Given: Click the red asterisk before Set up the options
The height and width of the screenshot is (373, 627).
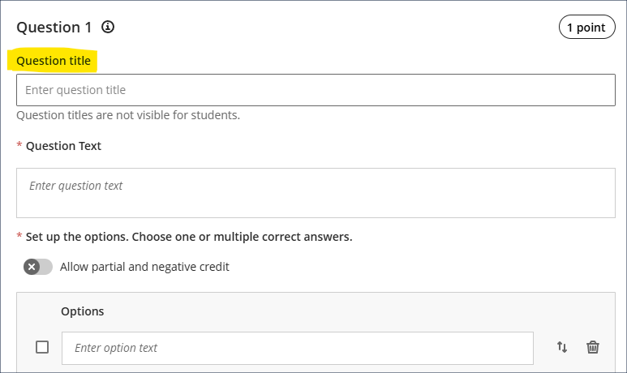Looking at the screenshot, I should click(x=19, y=238).
